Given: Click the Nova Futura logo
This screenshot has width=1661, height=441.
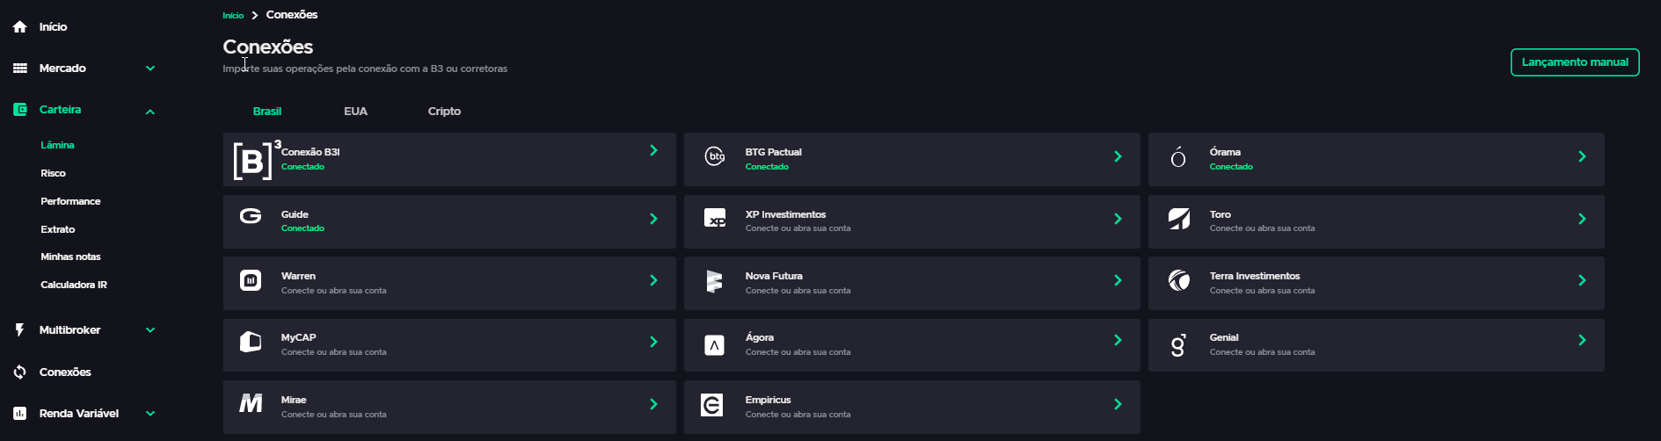Looking at the screenshot, I should 714,281.
